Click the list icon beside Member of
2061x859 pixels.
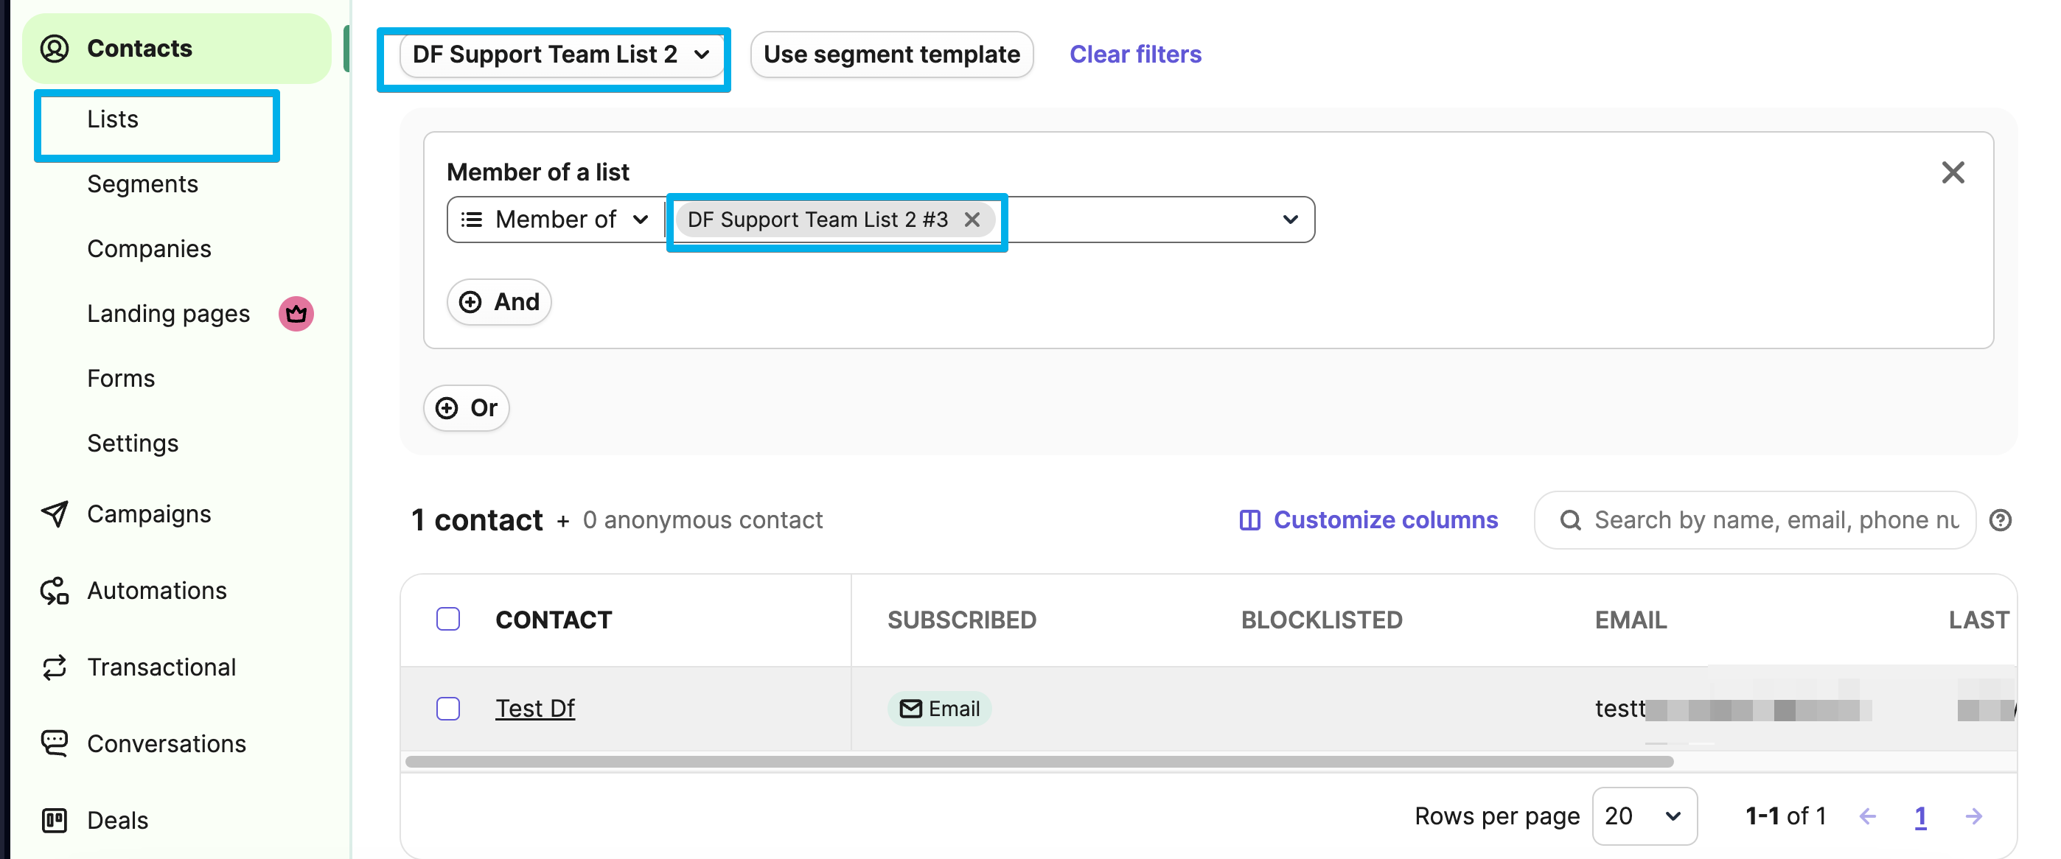click(x=472, y=219)
